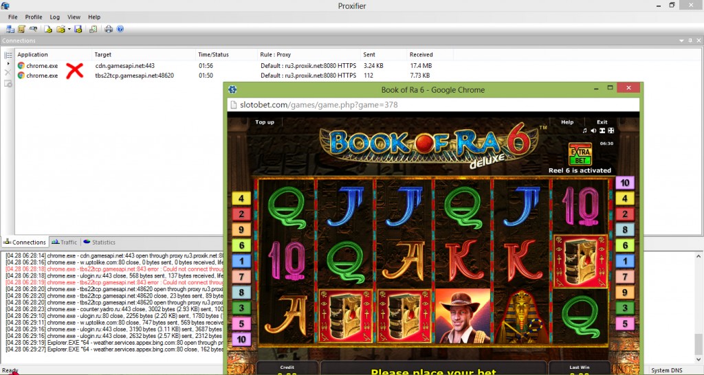Image resolution: width=704 pixels, height=375 pixels.
Task: Click the Save Profile disk icon
Action: (x=78, y=29)
